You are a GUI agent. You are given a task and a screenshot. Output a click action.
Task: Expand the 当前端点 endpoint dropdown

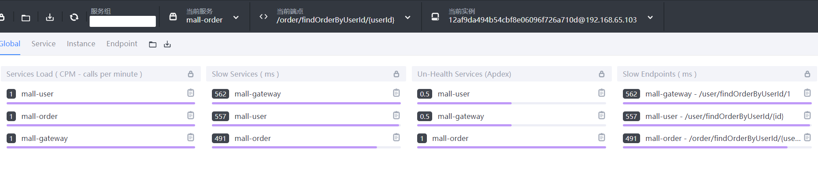(x=408, y=18)
